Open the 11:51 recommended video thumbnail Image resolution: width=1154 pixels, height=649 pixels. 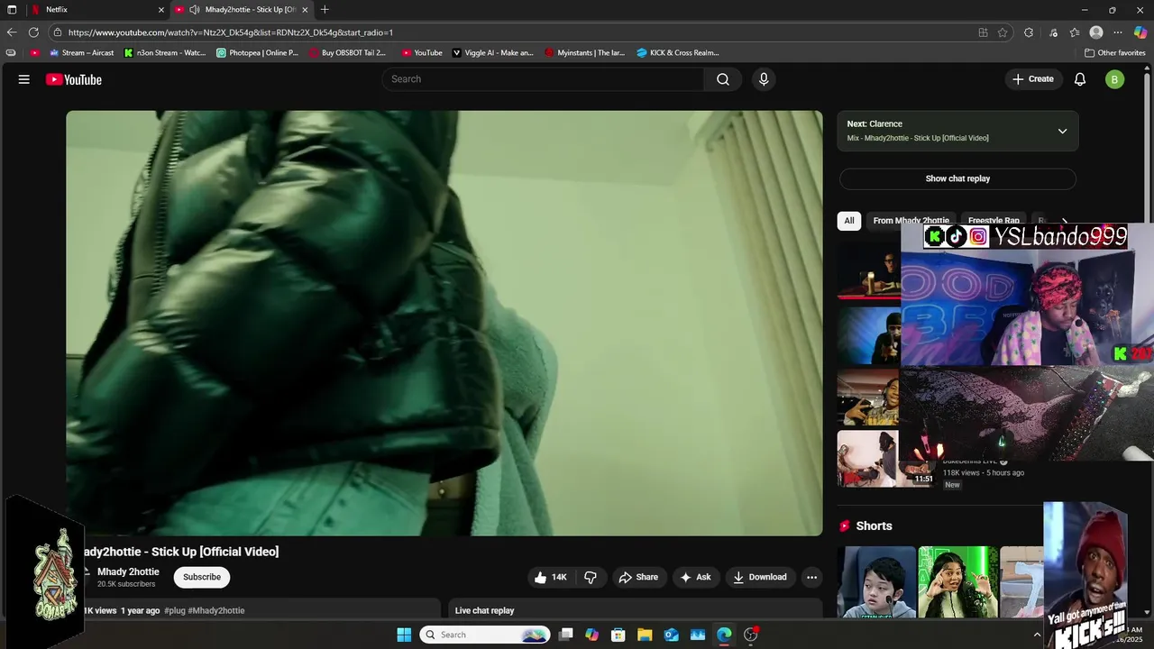[886, 458]
